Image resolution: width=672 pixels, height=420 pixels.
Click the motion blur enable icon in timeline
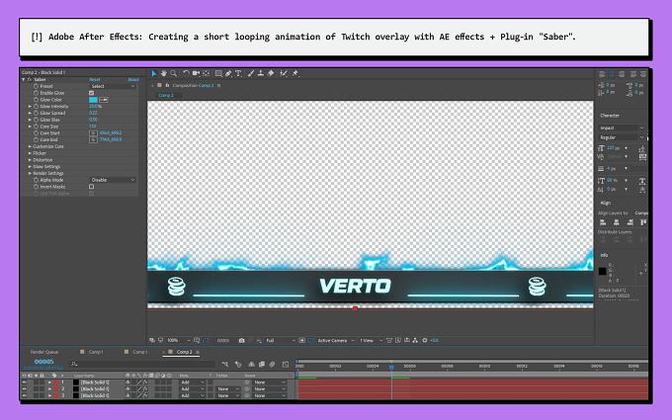point(272,365)
